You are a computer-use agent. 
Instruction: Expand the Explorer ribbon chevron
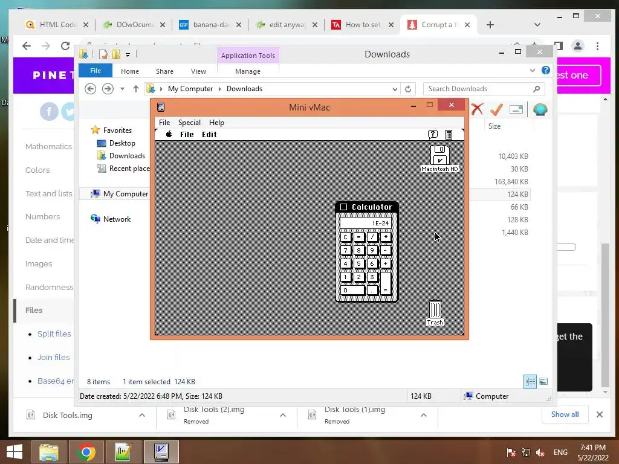pos(533,71)
